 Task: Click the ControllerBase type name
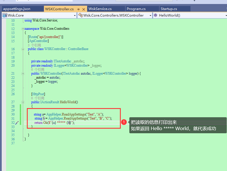pos(78,49)
